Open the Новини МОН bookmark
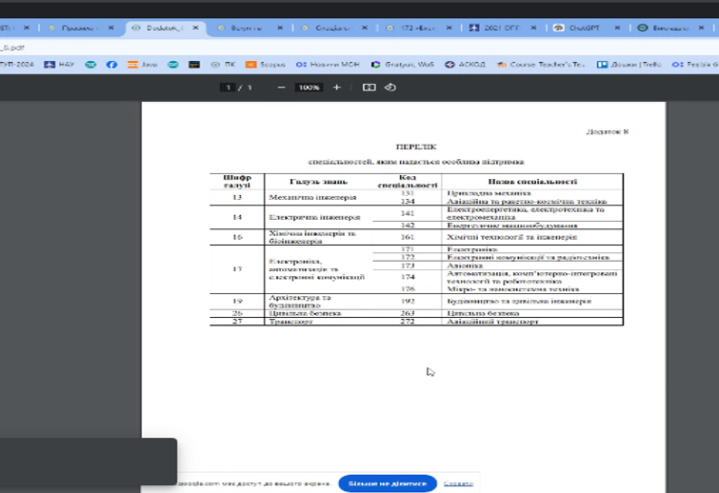Viewport: 719px width, 493px height. (325, 65)
